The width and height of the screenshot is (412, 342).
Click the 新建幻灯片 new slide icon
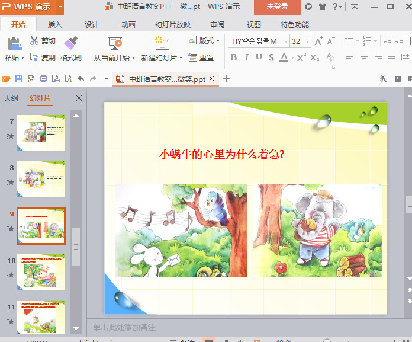point(162,43)
